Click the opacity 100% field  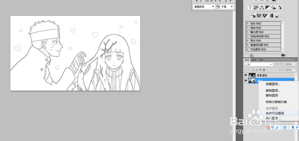[x=288, y=64]
